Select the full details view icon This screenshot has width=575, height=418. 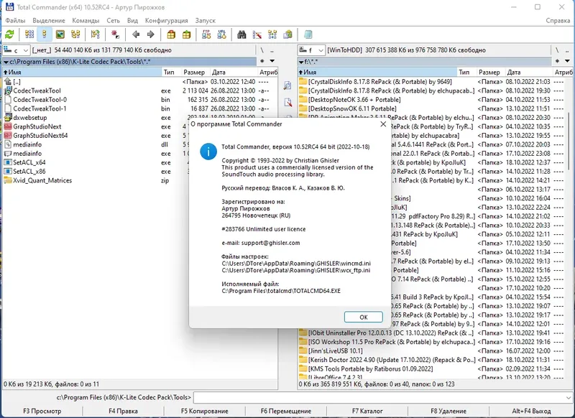[45, 34]
